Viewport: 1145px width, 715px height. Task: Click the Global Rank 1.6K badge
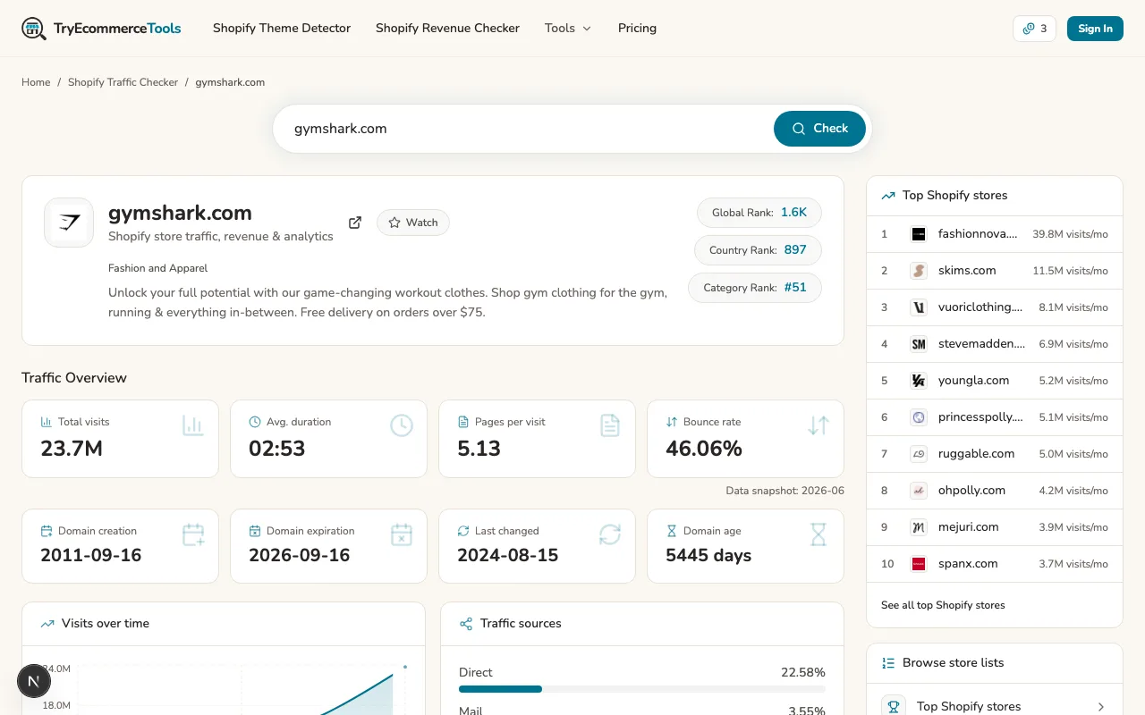click(x=759, y=213)
